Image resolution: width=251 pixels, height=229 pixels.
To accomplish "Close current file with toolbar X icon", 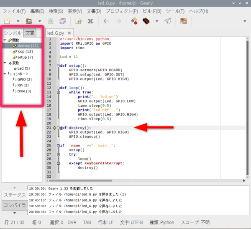I will 90,21.
